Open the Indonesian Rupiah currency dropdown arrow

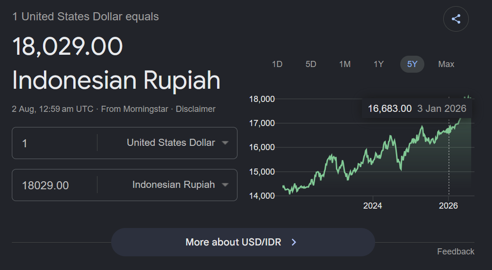[x=225, y=185]
